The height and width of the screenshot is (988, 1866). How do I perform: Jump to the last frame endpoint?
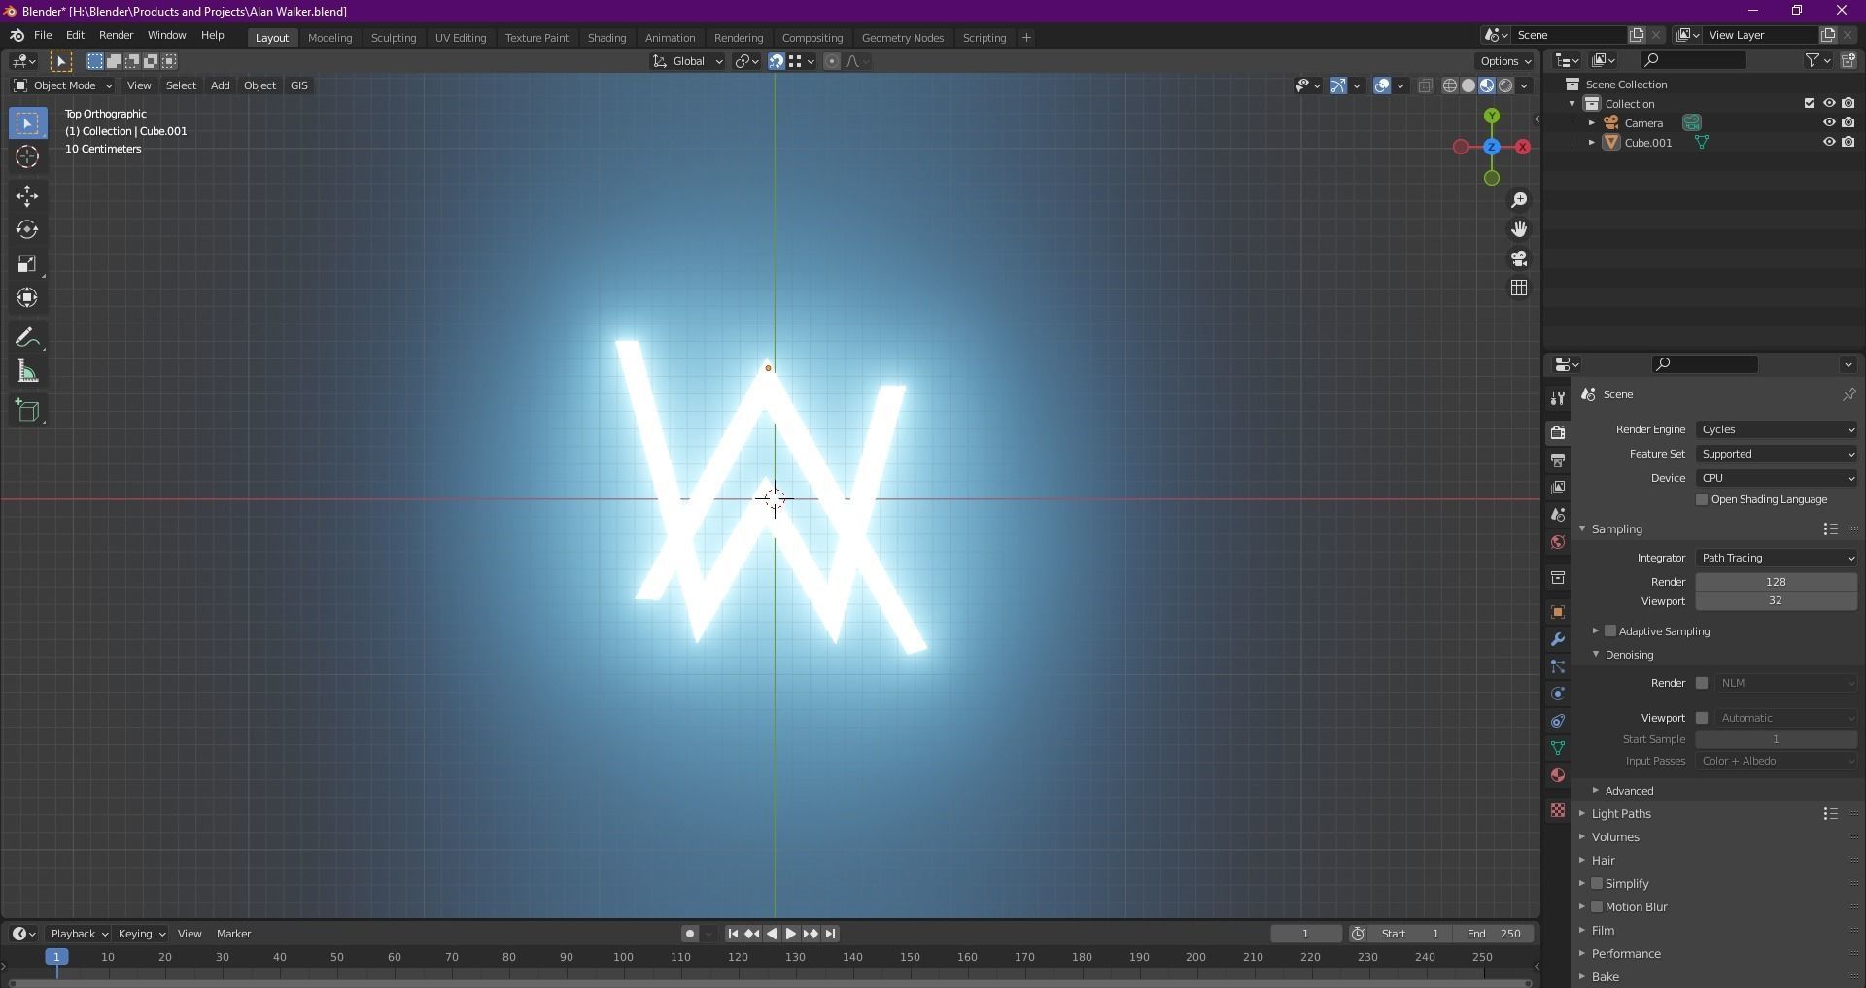tap(830, 934)
